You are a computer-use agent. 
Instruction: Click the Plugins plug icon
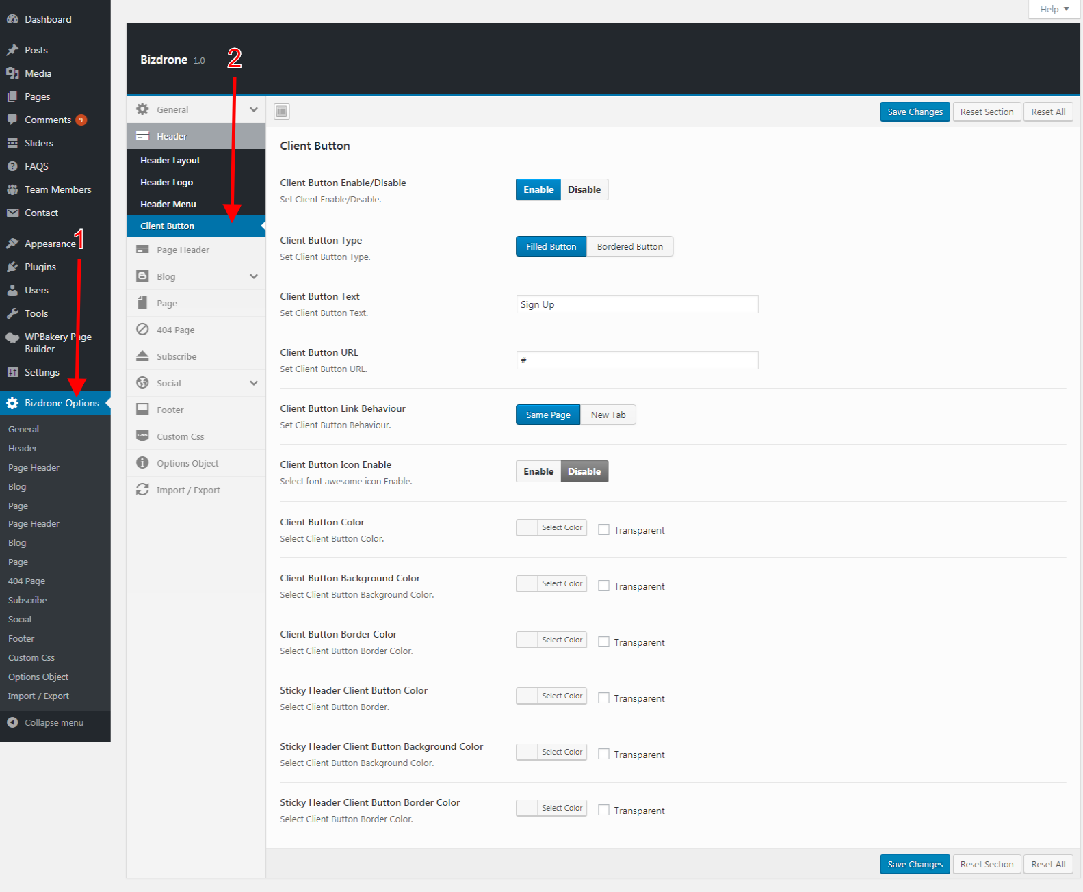point(12,267)
